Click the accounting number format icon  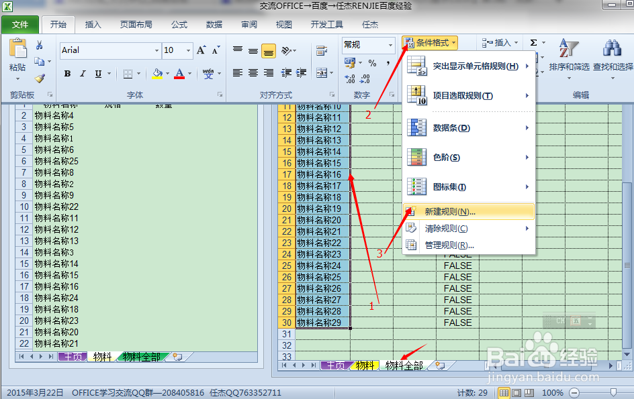pos(349,62)
